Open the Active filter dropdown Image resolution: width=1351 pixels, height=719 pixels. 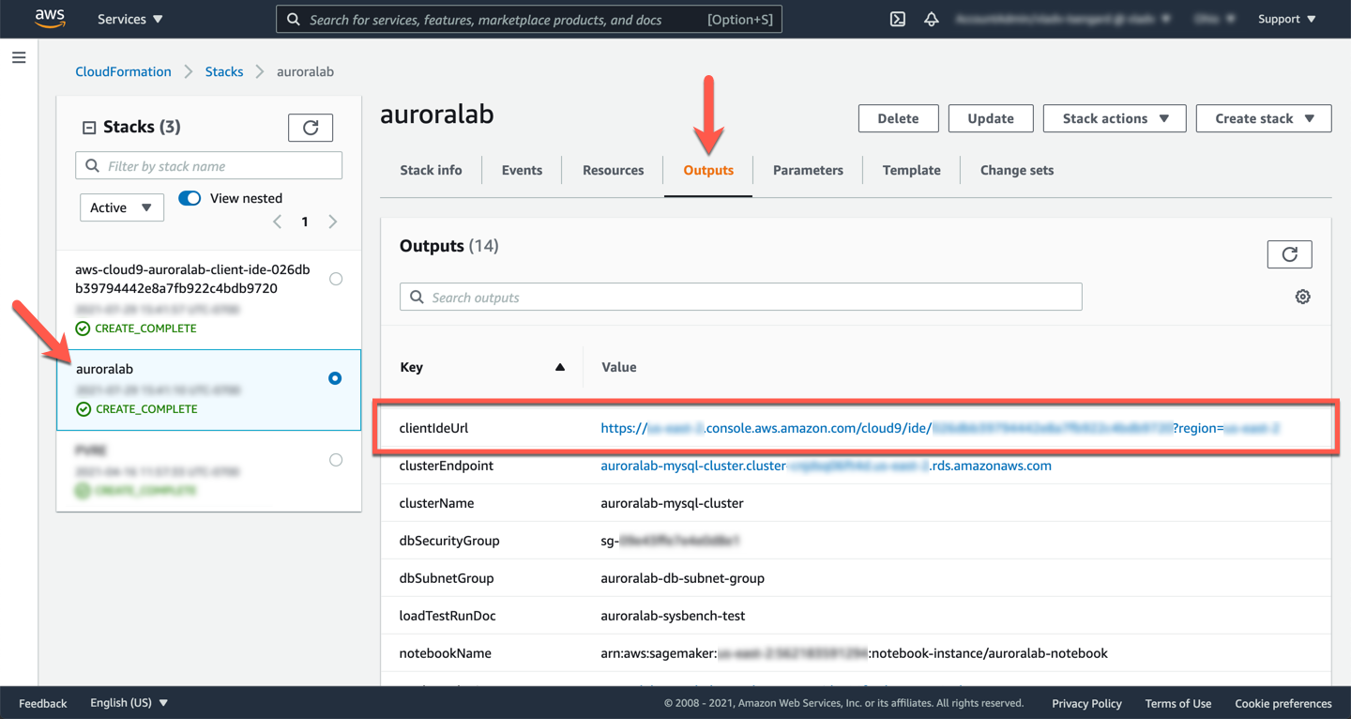(121, 207)
